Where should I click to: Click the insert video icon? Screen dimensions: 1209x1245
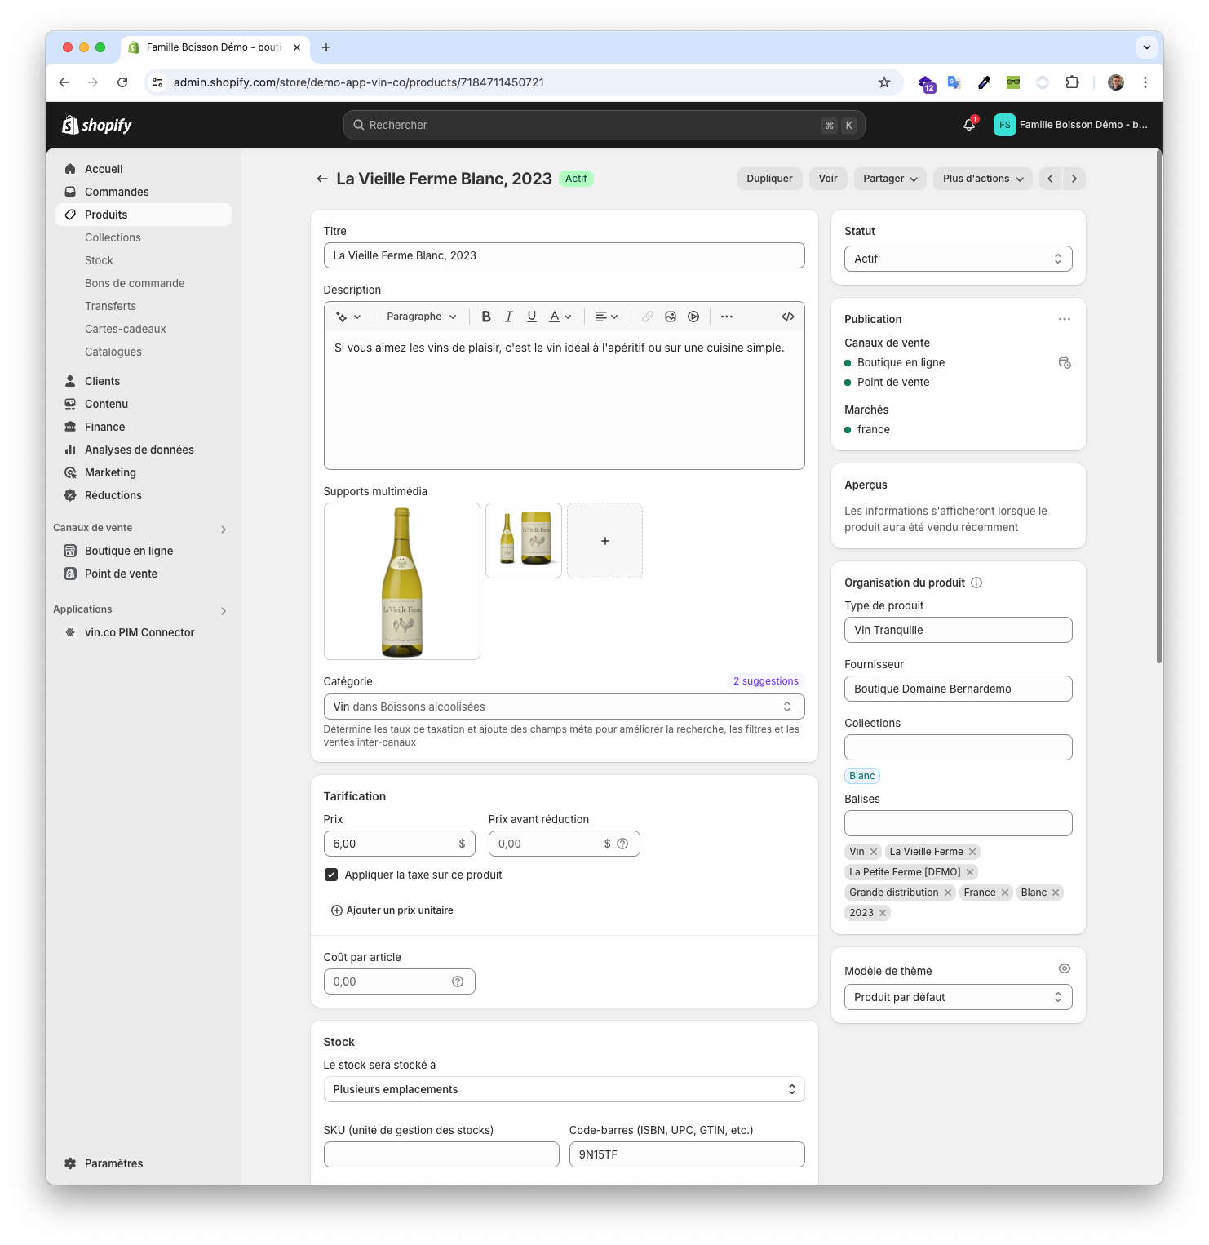coord(693,317)
